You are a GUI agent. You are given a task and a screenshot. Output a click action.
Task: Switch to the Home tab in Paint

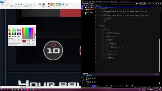click(5, 2)
